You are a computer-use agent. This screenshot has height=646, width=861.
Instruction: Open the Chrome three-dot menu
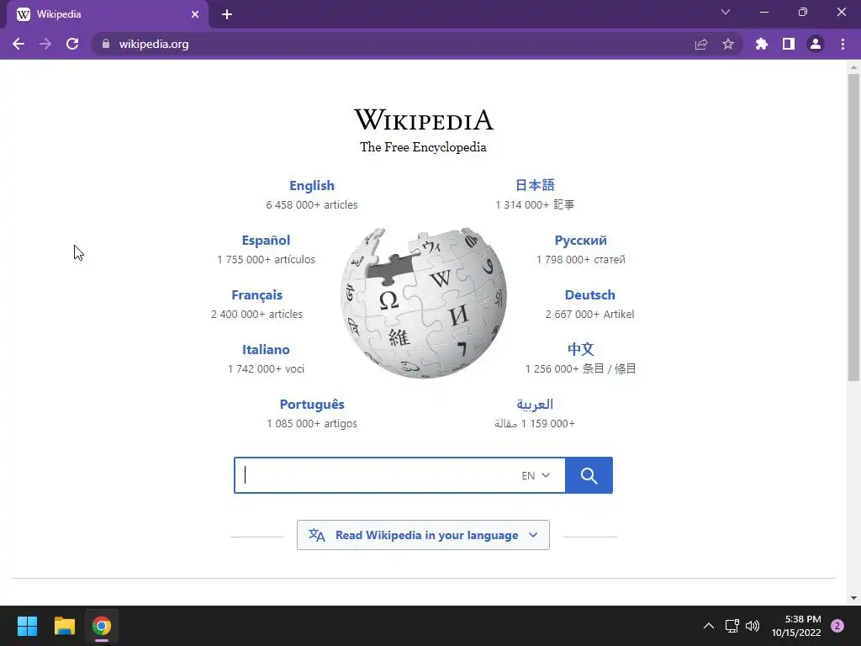[843, 44]
